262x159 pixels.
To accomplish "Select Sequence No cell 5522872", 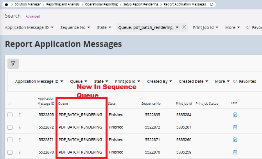I will click(153, 127).
